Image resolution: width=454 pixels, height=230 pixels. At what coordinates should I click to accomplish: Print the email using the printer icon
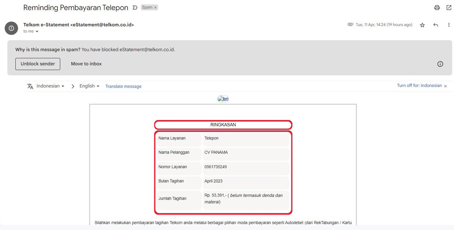[x=437, y=8]
